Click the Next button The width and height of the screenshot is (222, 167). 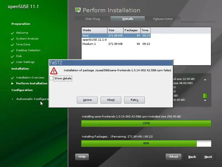208,157
